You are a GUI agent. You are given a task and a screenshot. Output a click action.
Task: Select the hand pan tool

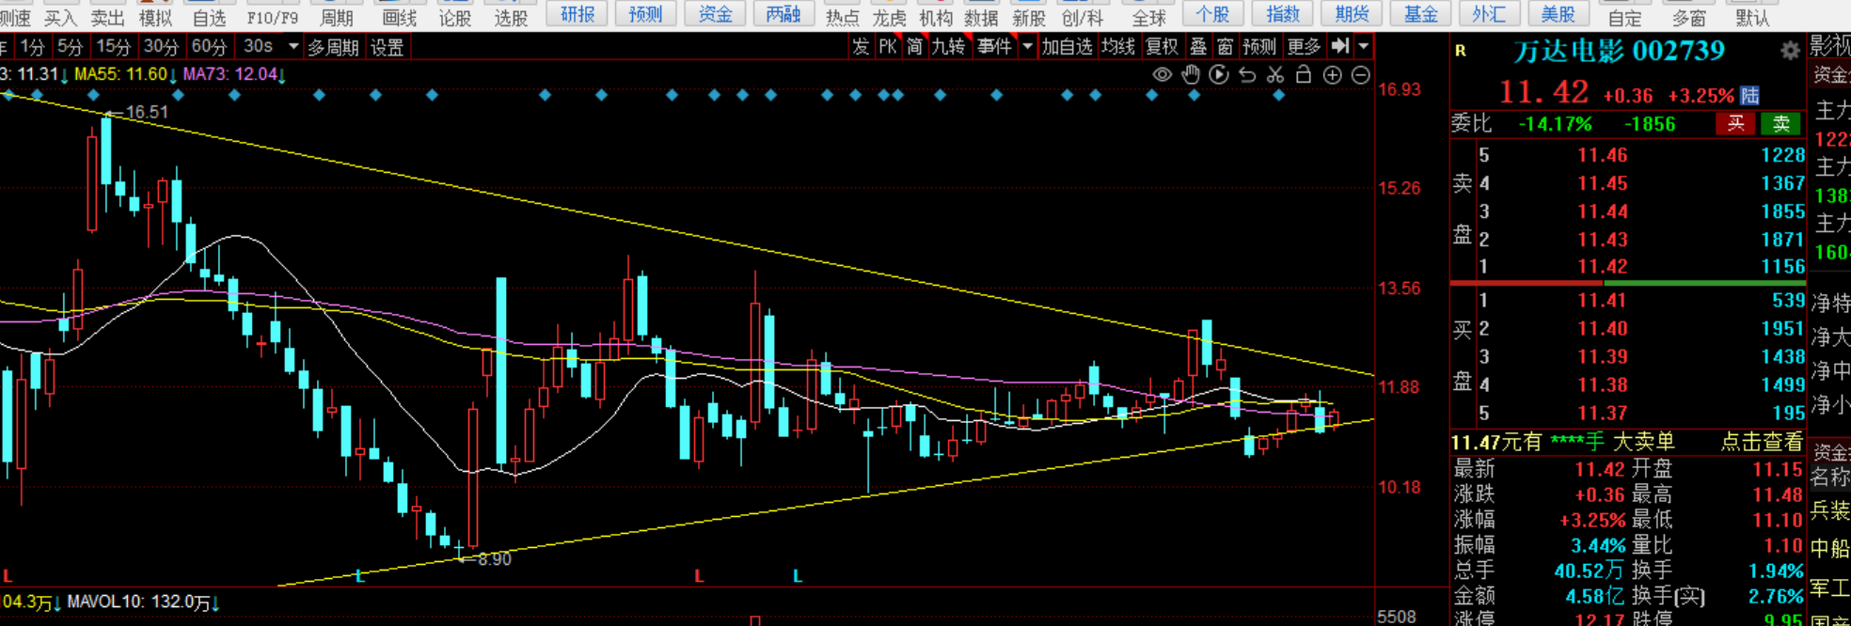[x=1191, y=75]
